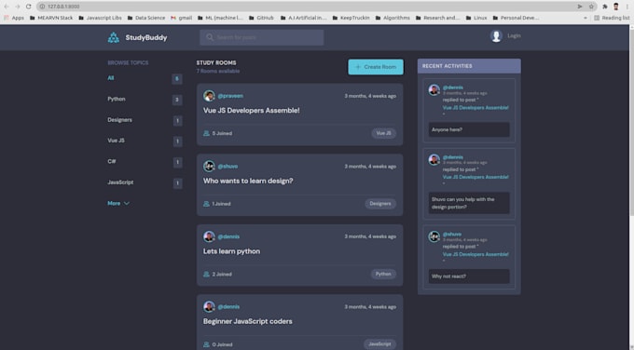Image resolution: width=634 pixels, height=350 pixels.
Task: Click the StudyBuddy logo icon
Action: [114, 37]
